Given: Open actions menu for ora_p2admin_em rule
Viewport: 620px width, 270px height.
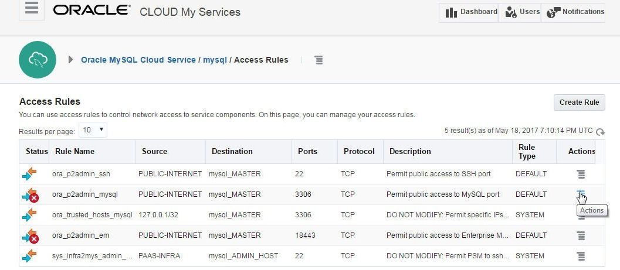Looking at the screenshot, I should point(581,235).
